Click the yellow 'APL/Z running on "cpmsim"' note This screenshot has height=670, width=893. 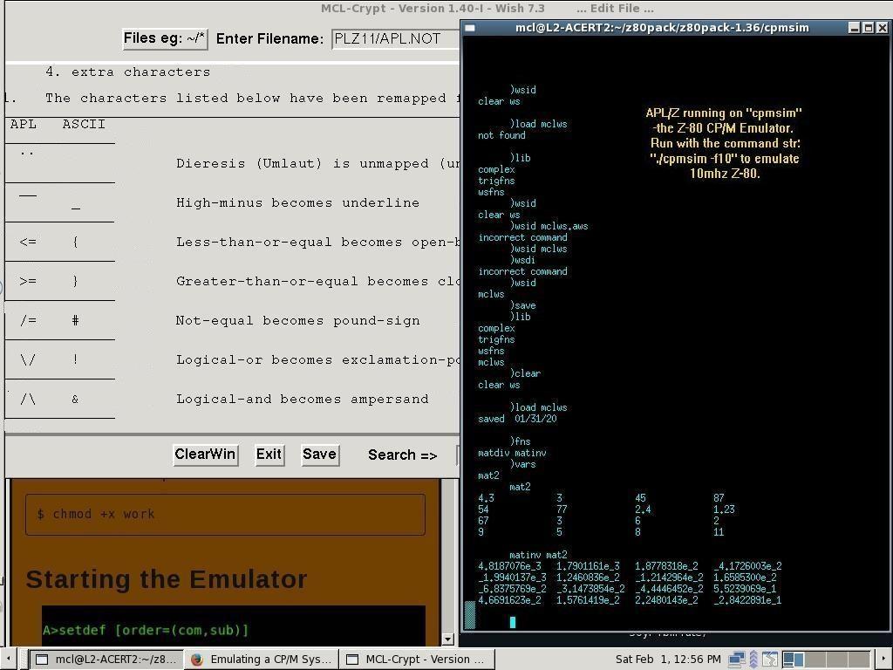tap(725, 143)
